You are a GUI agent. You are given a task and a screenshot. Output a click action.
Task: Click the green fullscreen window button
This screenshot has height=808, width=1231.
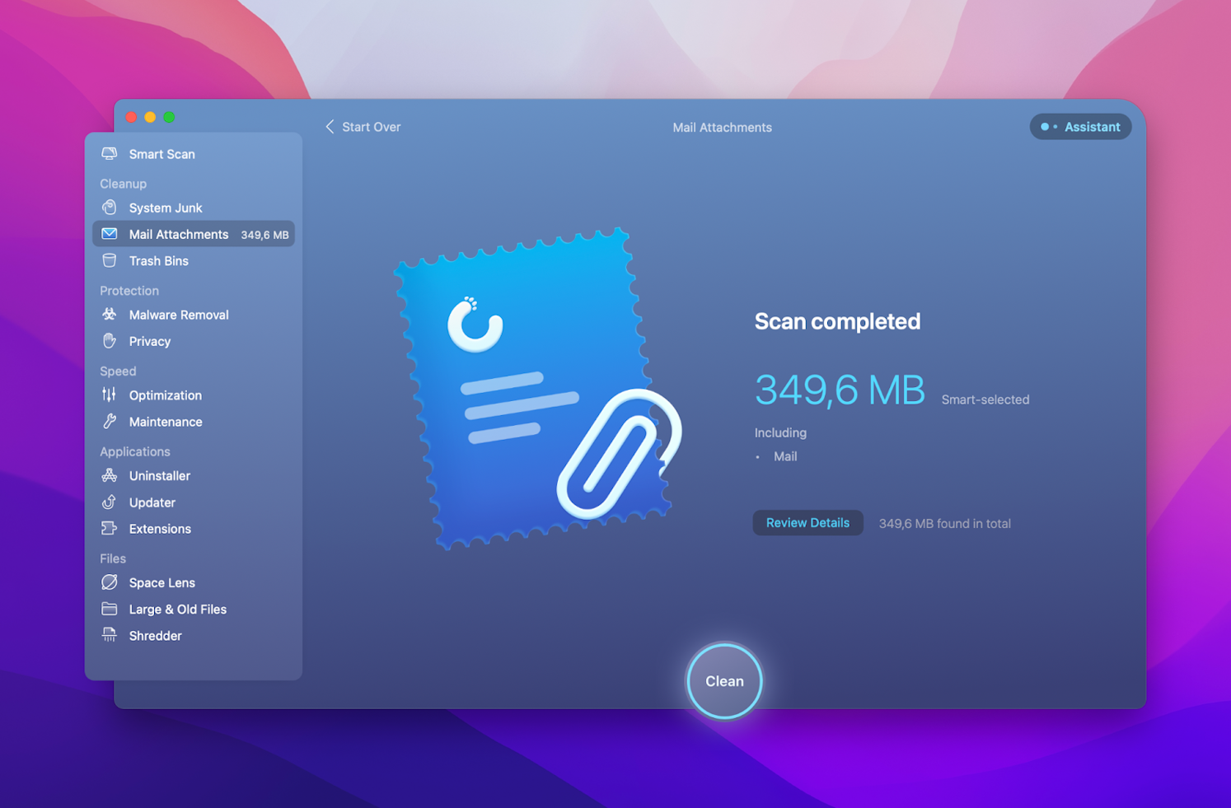pos(169,117)
